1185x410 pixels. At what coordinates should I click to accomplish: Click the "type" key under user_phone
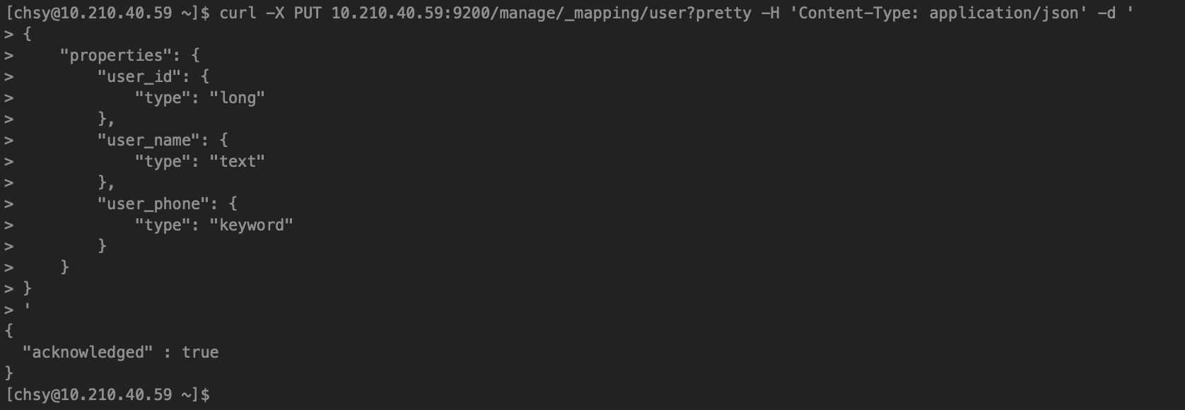pyautogui.click(x=163, y=225)
